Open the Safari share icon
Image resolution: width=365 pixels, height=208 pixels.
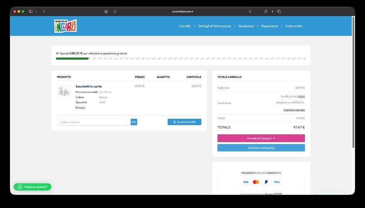pyautogui.click(x=266, y=11)
